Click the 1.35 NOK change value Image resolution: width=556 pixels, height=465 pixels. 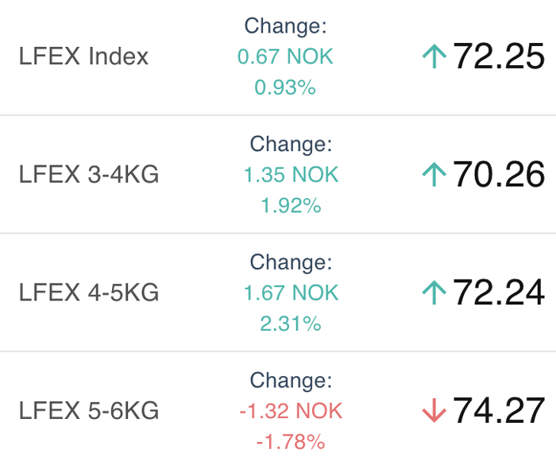coord(292,175)
